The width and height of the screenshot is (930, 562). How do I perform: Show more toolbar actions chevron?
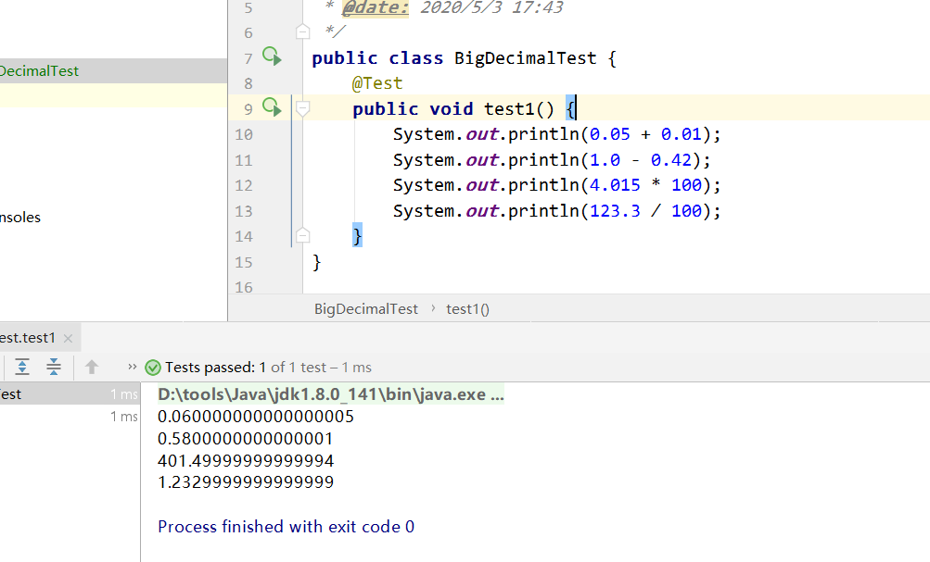point(133,367)
